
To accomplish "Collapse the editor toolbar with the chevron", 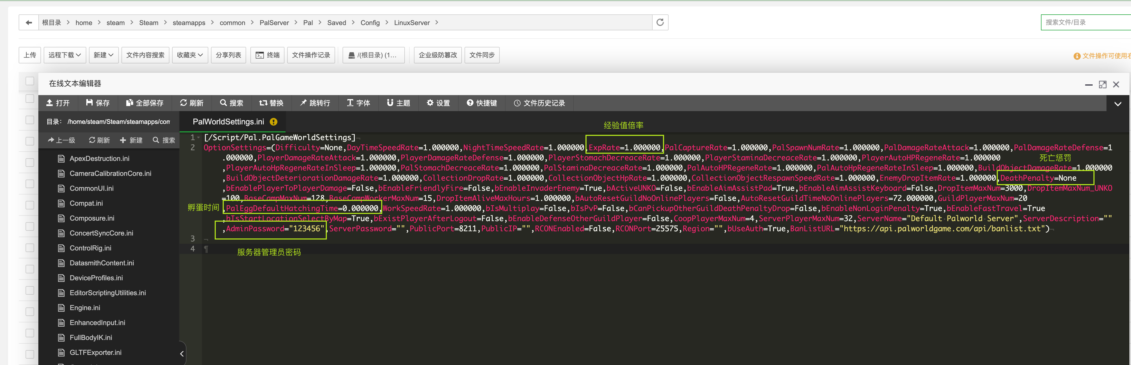I will pos(1117,104).
